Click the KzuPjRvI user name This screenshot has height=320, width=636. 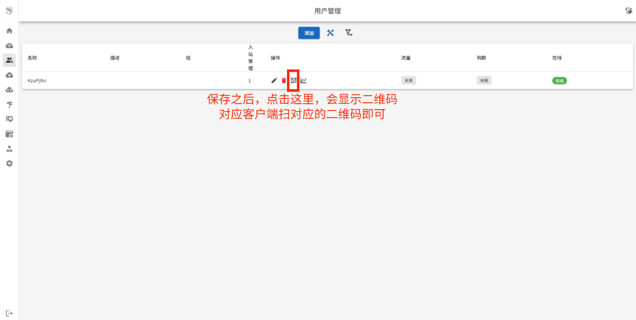[37, 81]
